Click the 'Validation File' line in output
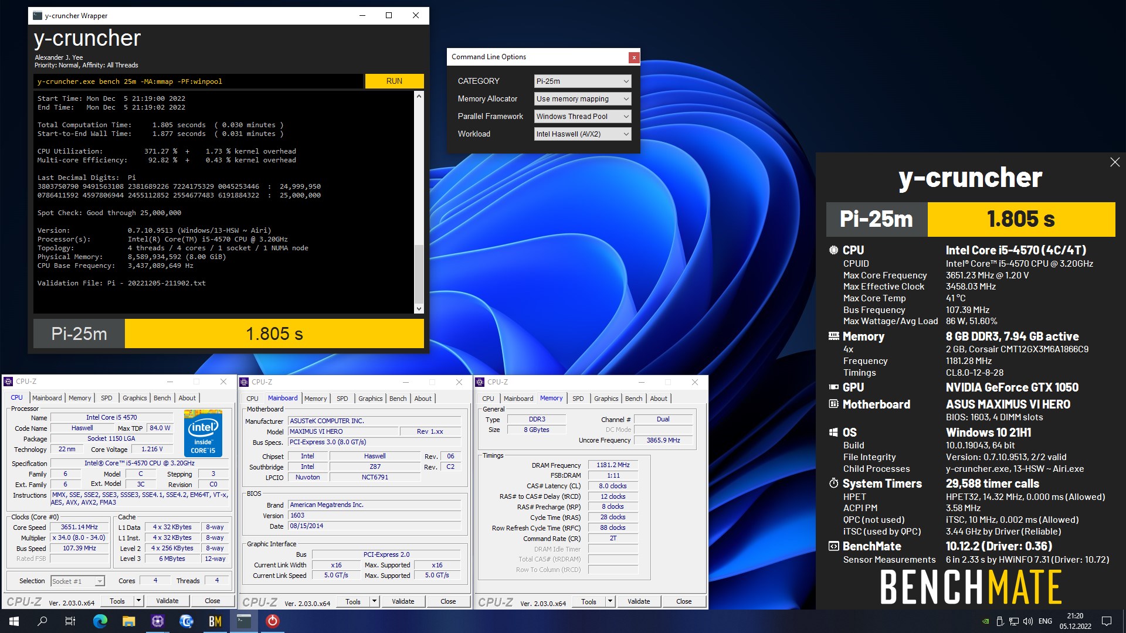 tap(121, 283)
